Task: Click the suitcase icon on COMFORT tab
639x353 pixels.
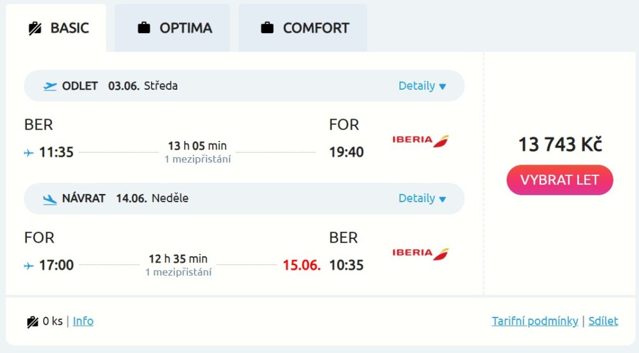Action: click(x=268, y=28)
